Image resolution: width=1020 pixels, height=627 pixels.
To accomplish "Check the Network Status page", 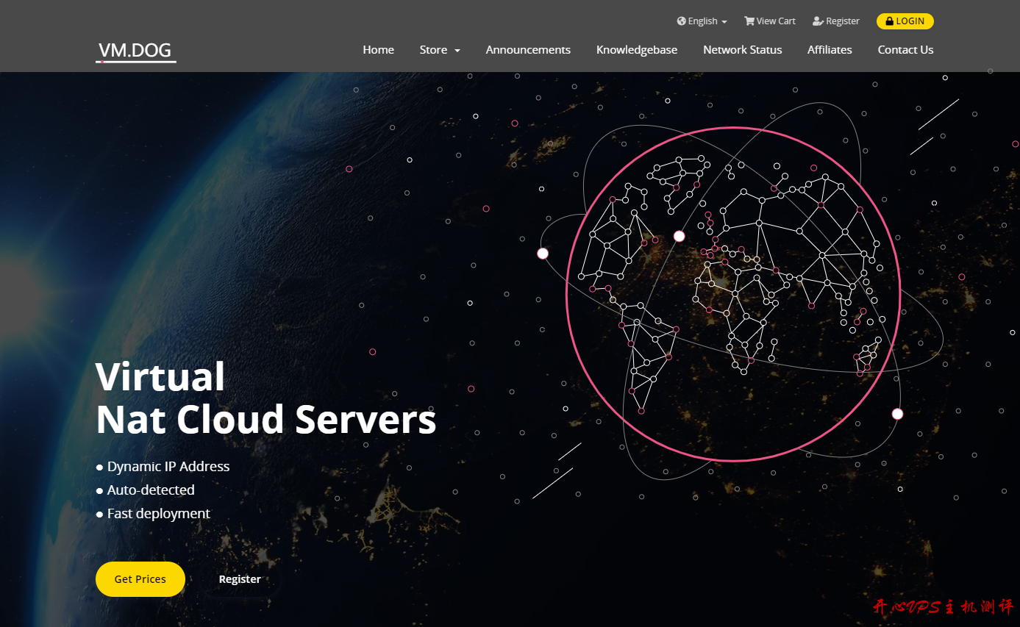I will (742, 50).
